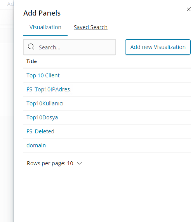
Task: Switch to the Visualization tab
Action: [45, 27]
